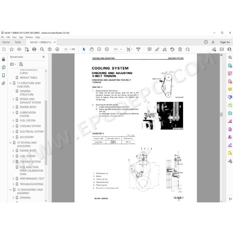Click the zoom in plus icon
Image resolution: width=233 pixels, height=233 pixels.
tap(107, 49)
